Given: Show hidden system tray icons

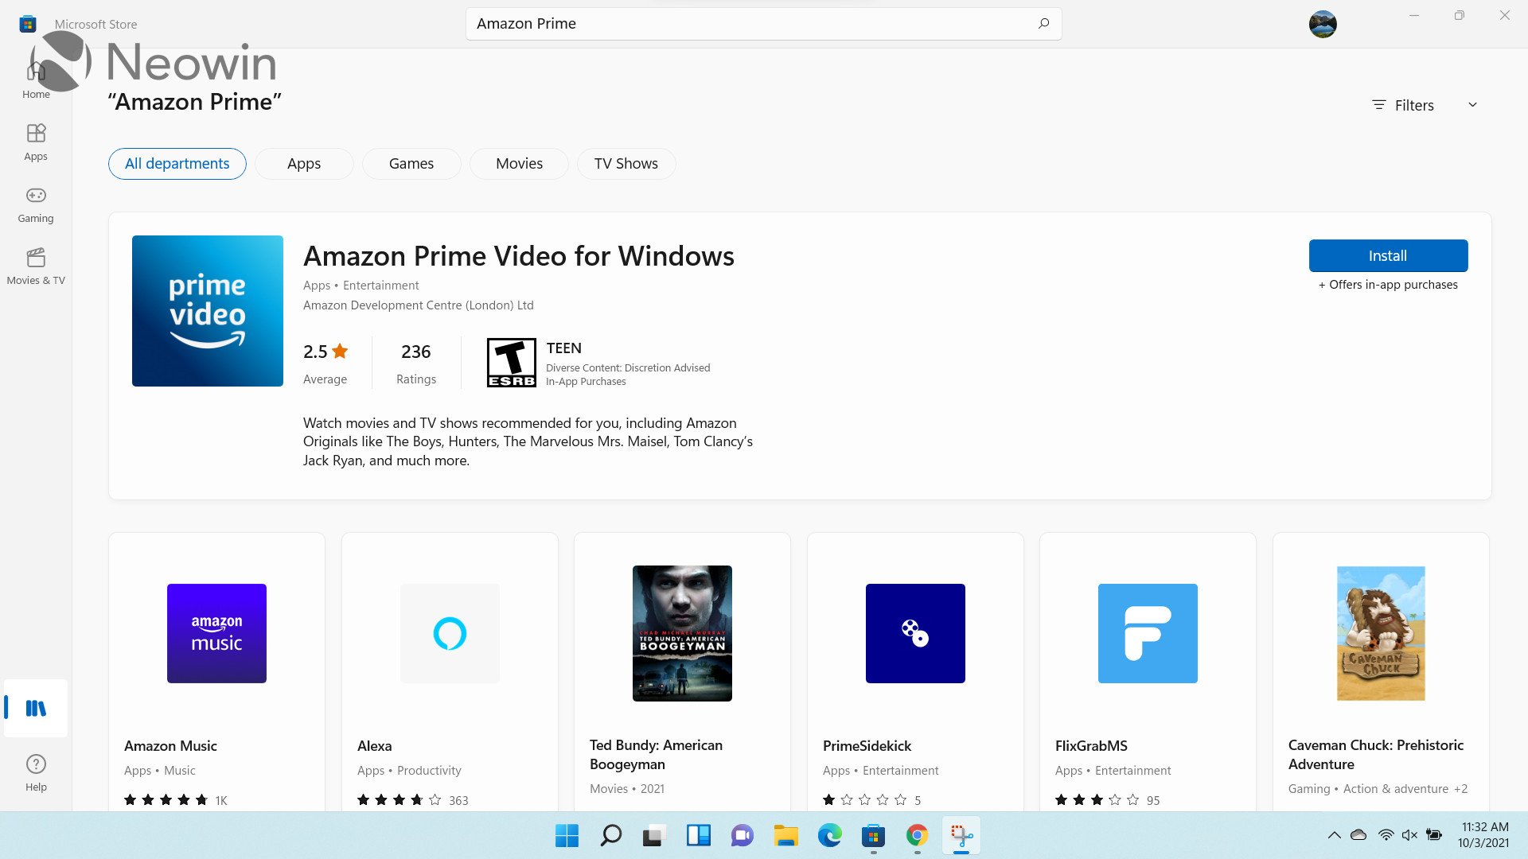Looking at the screenshot, I should pos(1334,835).
